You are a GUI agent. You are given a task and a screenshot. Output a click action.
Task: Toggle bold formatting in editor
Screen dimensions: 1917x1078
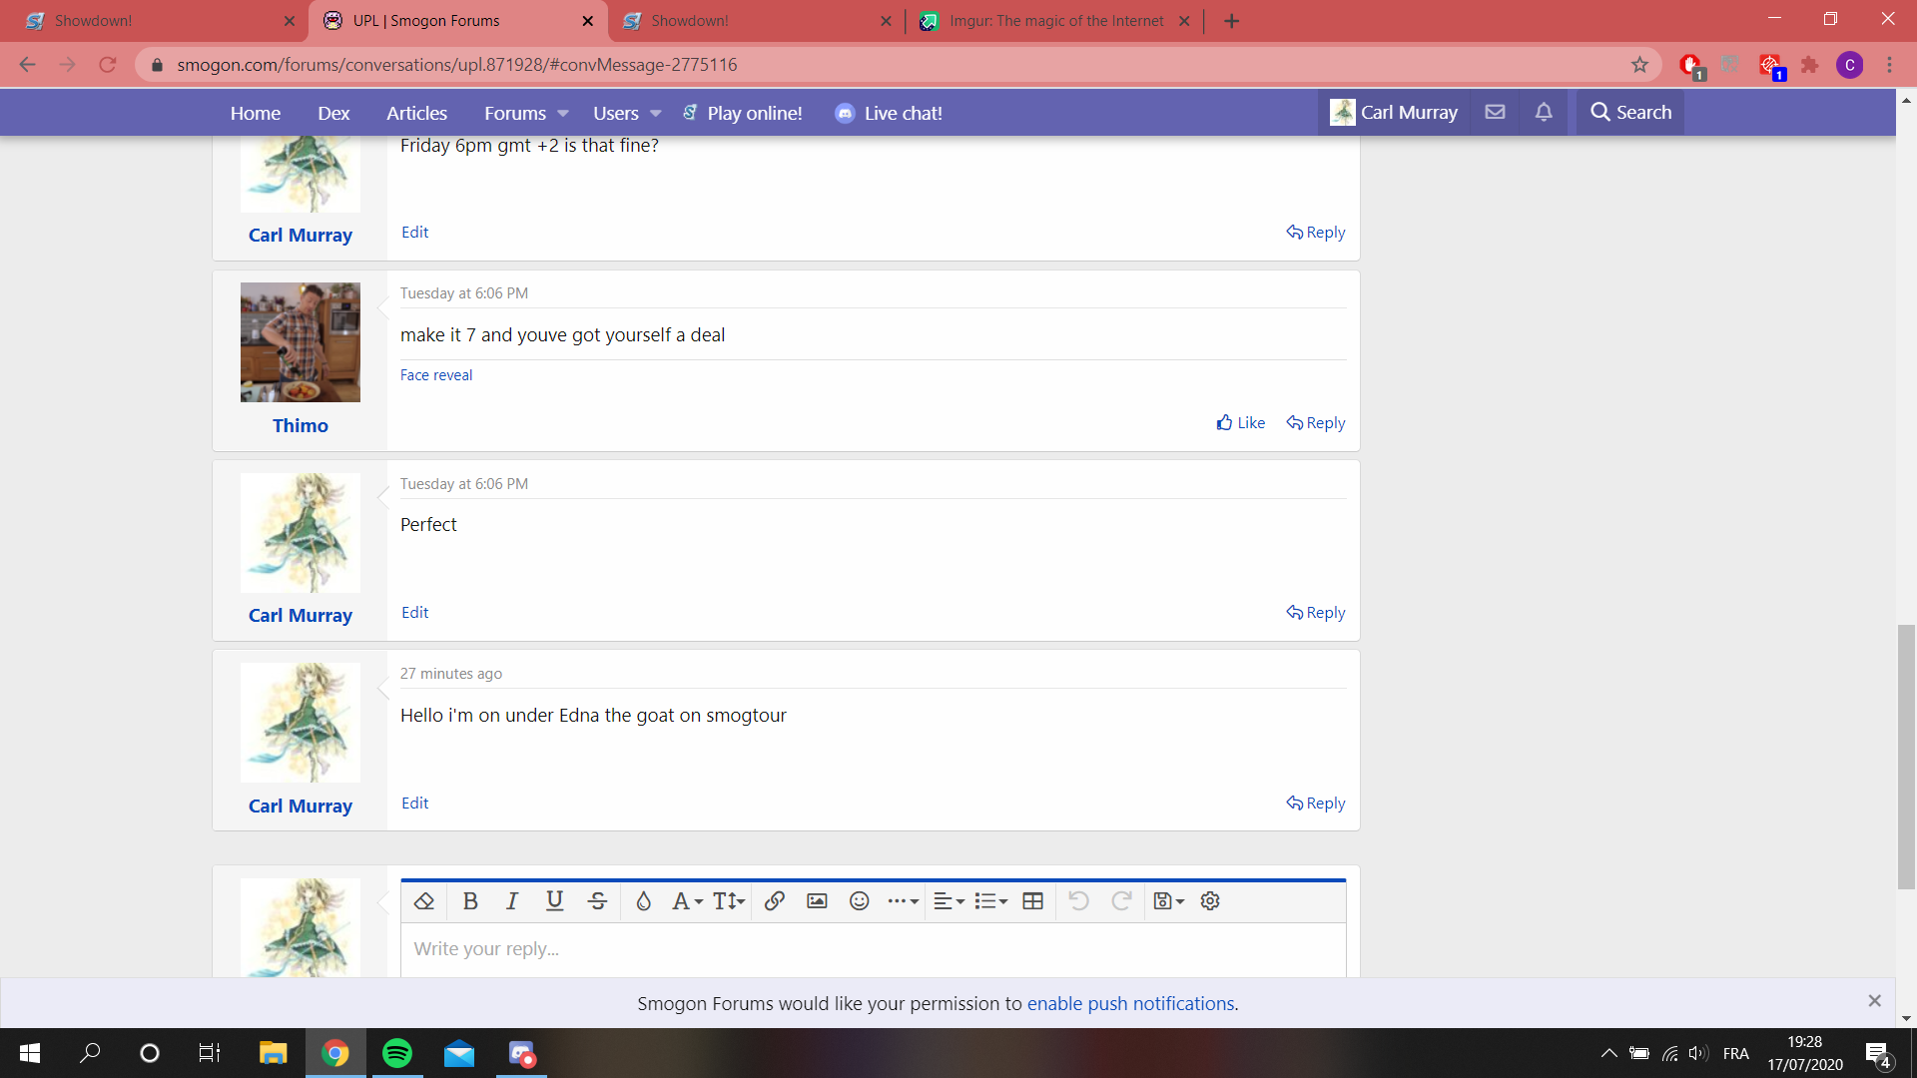pos(470,901)
